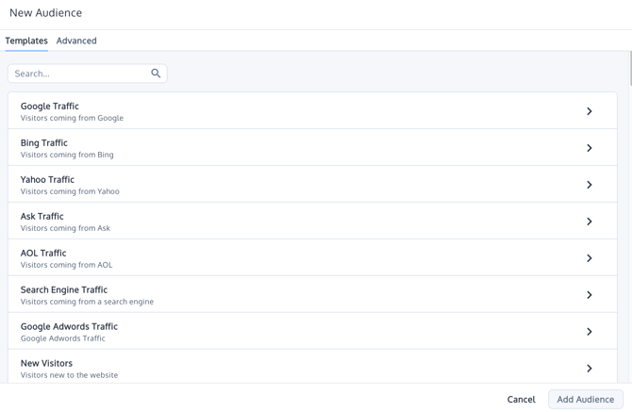Select the Bing Traffic title text

(x=44, y=142)
